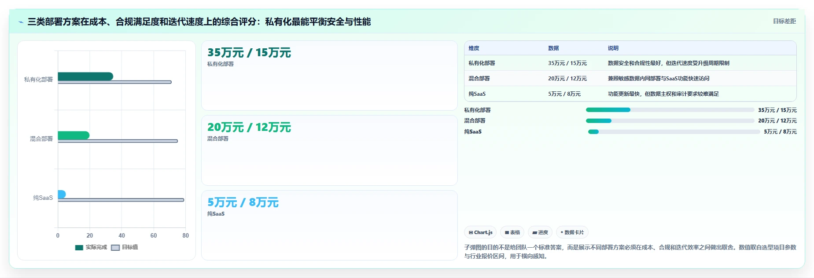814x278 pixels.
Task: Click the 35万元 / 15万元 value beside the progress bar
Action: pos(777,110)
